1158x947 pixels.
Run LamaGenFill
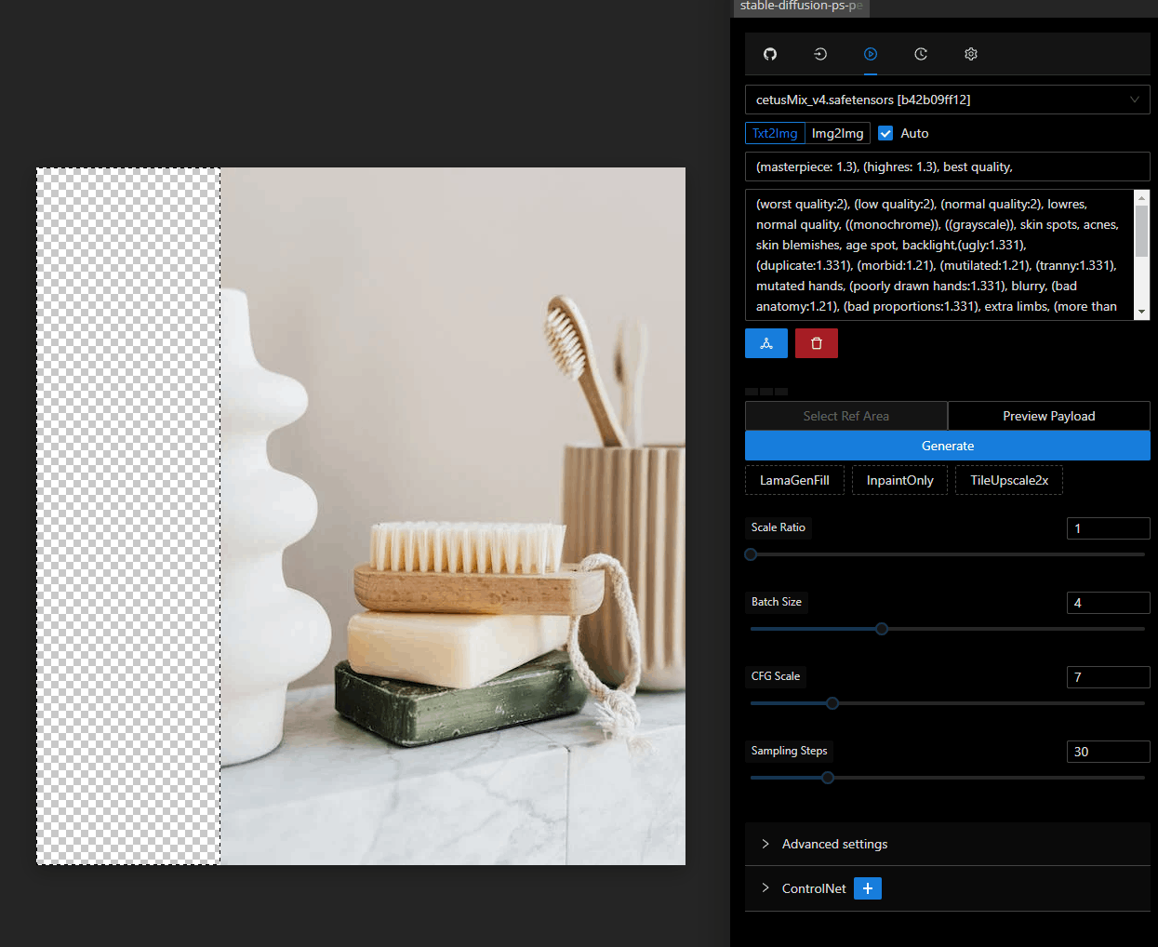tap(794, 479)
